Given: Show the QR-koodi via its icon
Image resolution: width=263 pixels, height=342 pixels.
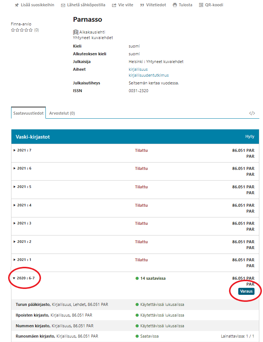Looking at the screenshot, I should [201, 5].
